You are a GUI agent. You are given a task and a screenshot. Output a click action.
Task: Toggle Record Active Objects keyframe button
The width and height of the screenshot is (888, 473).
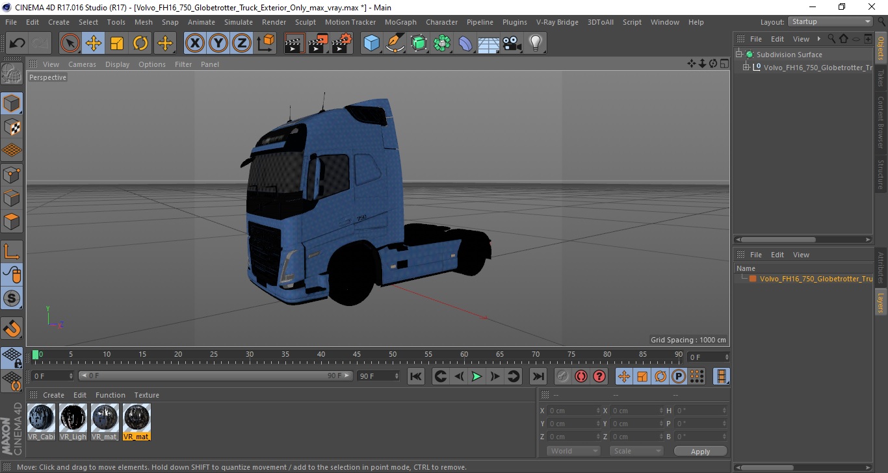click(x=563, y=376)
